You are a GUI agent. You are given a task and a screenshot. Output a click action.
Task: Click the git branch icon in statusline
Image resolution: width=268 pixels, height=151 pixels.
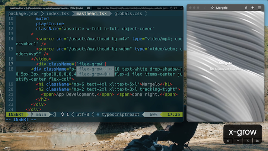(x=32, y=115)
